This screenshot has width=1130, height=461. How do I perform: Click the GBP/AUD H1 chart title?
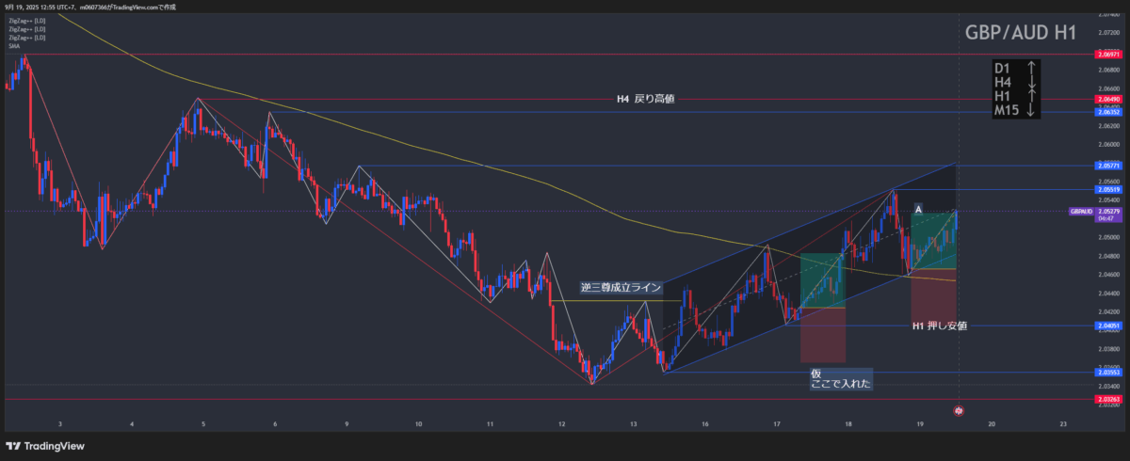tap(1021, 33)
